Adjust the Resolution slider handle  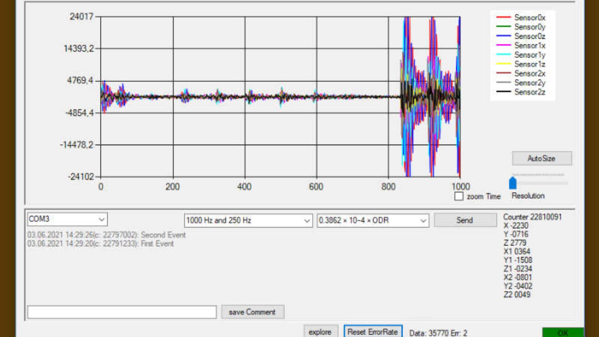coord(513,183)
